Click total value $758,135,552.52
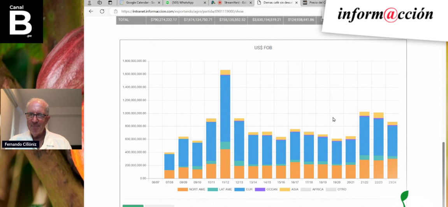The height and width of the screenshot is (207, 448). point(232,20)
